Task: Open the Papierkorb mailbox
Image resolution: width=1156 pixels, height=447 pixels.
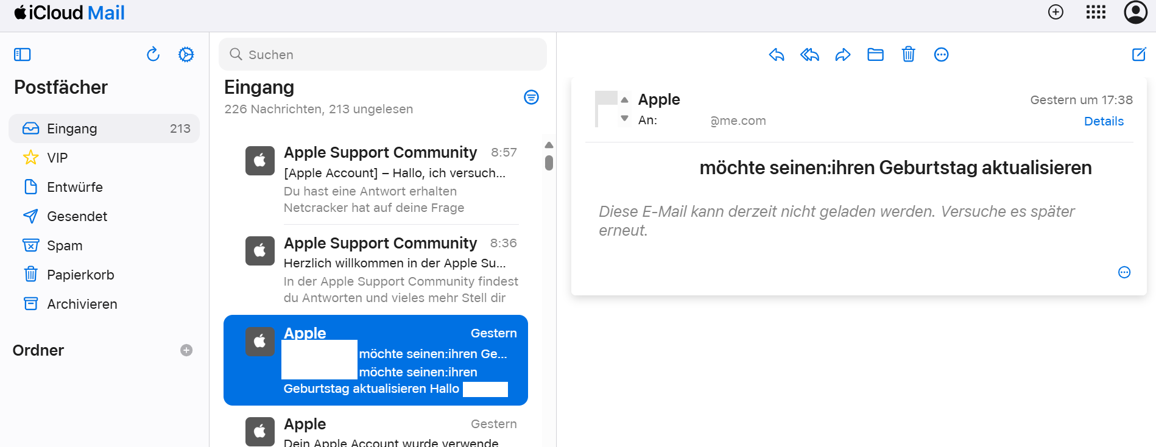Action: point(104,275)
